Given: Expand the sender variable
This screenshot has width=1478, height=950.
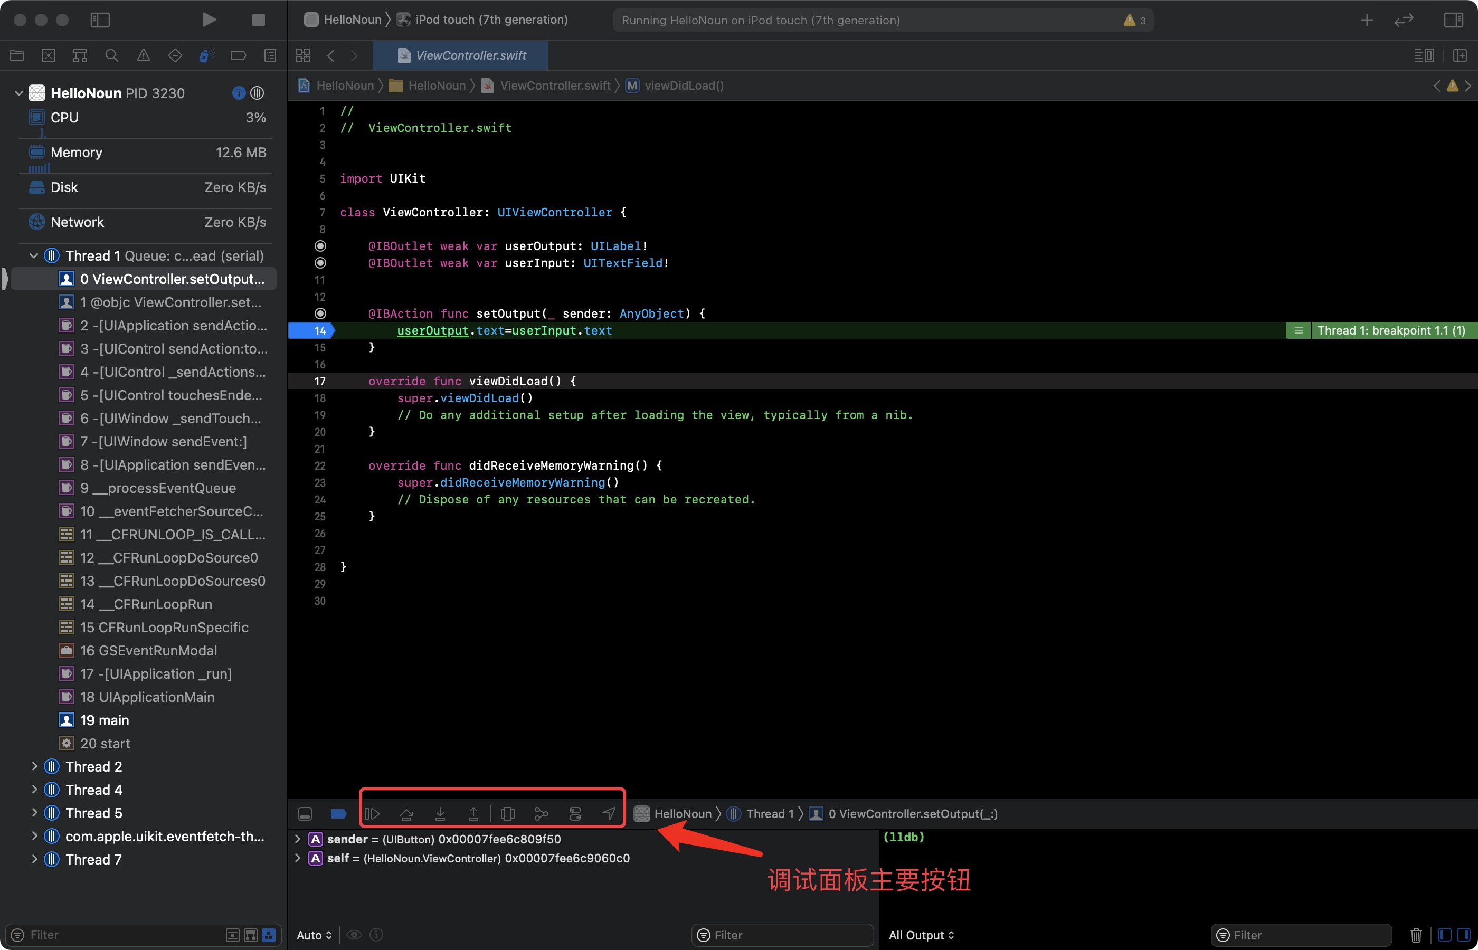Looking at the screenshot, I should [297, 839].
